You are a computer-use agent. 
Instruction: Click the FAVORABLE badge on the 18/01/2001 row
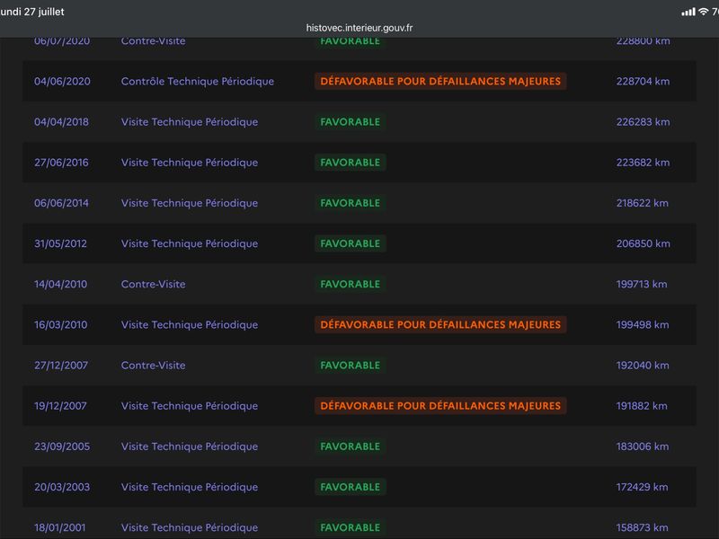[350, 527]
